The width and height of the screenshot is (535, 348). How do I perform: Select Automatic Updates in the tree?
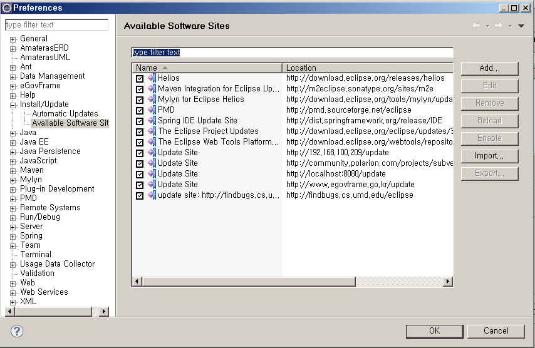tap(65, 114)
